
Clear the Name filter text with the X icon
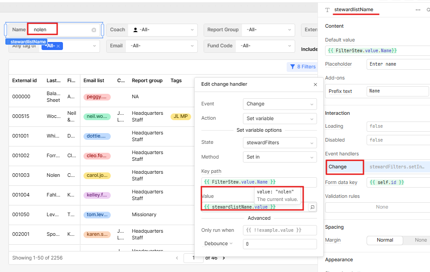(94, 30)
